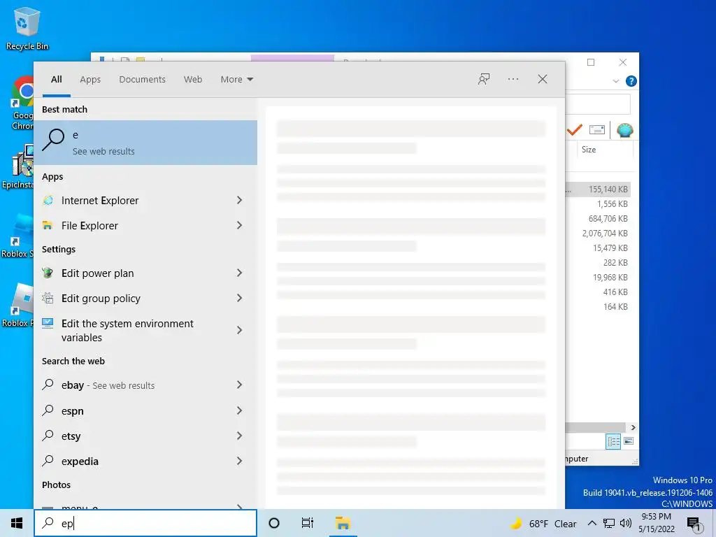This screenshot has width=716, height=537.
Task: Expand the ebay suggestion arrow
Action: 239,385
